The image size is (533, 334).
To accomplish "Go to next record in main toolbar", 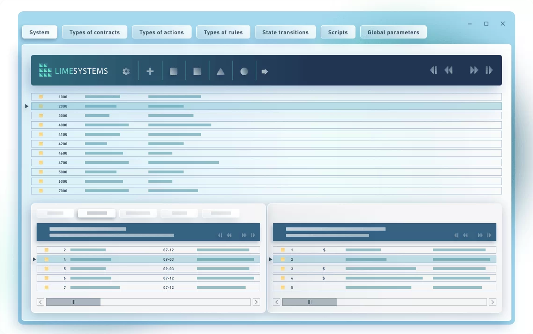I will 474,70.
